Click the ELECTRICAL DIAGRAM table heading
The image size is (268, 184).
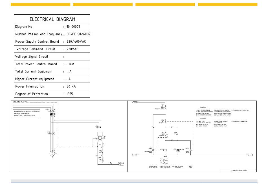click(x=52, y=19)
